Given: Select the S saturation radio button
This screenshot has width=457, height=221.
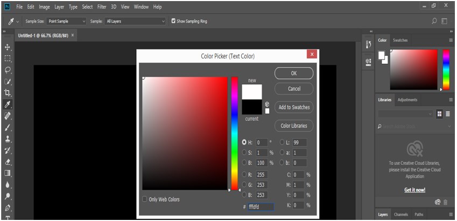Looking at the screenshot, I should 244,152.
